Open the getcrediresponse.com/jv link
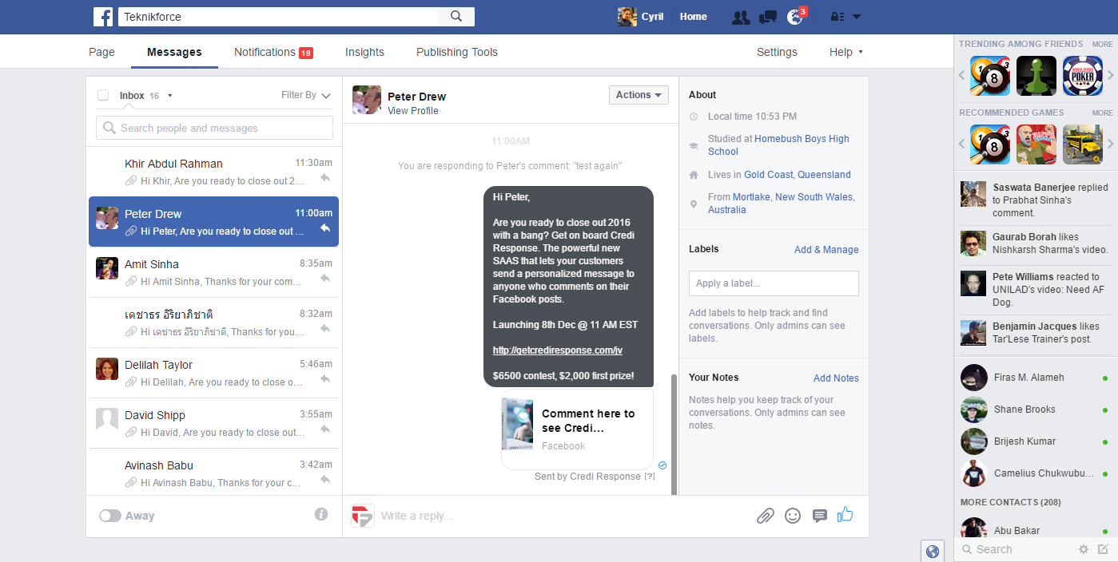The image size is (1118, 562). pyautogui.click(x=558, y=350)
